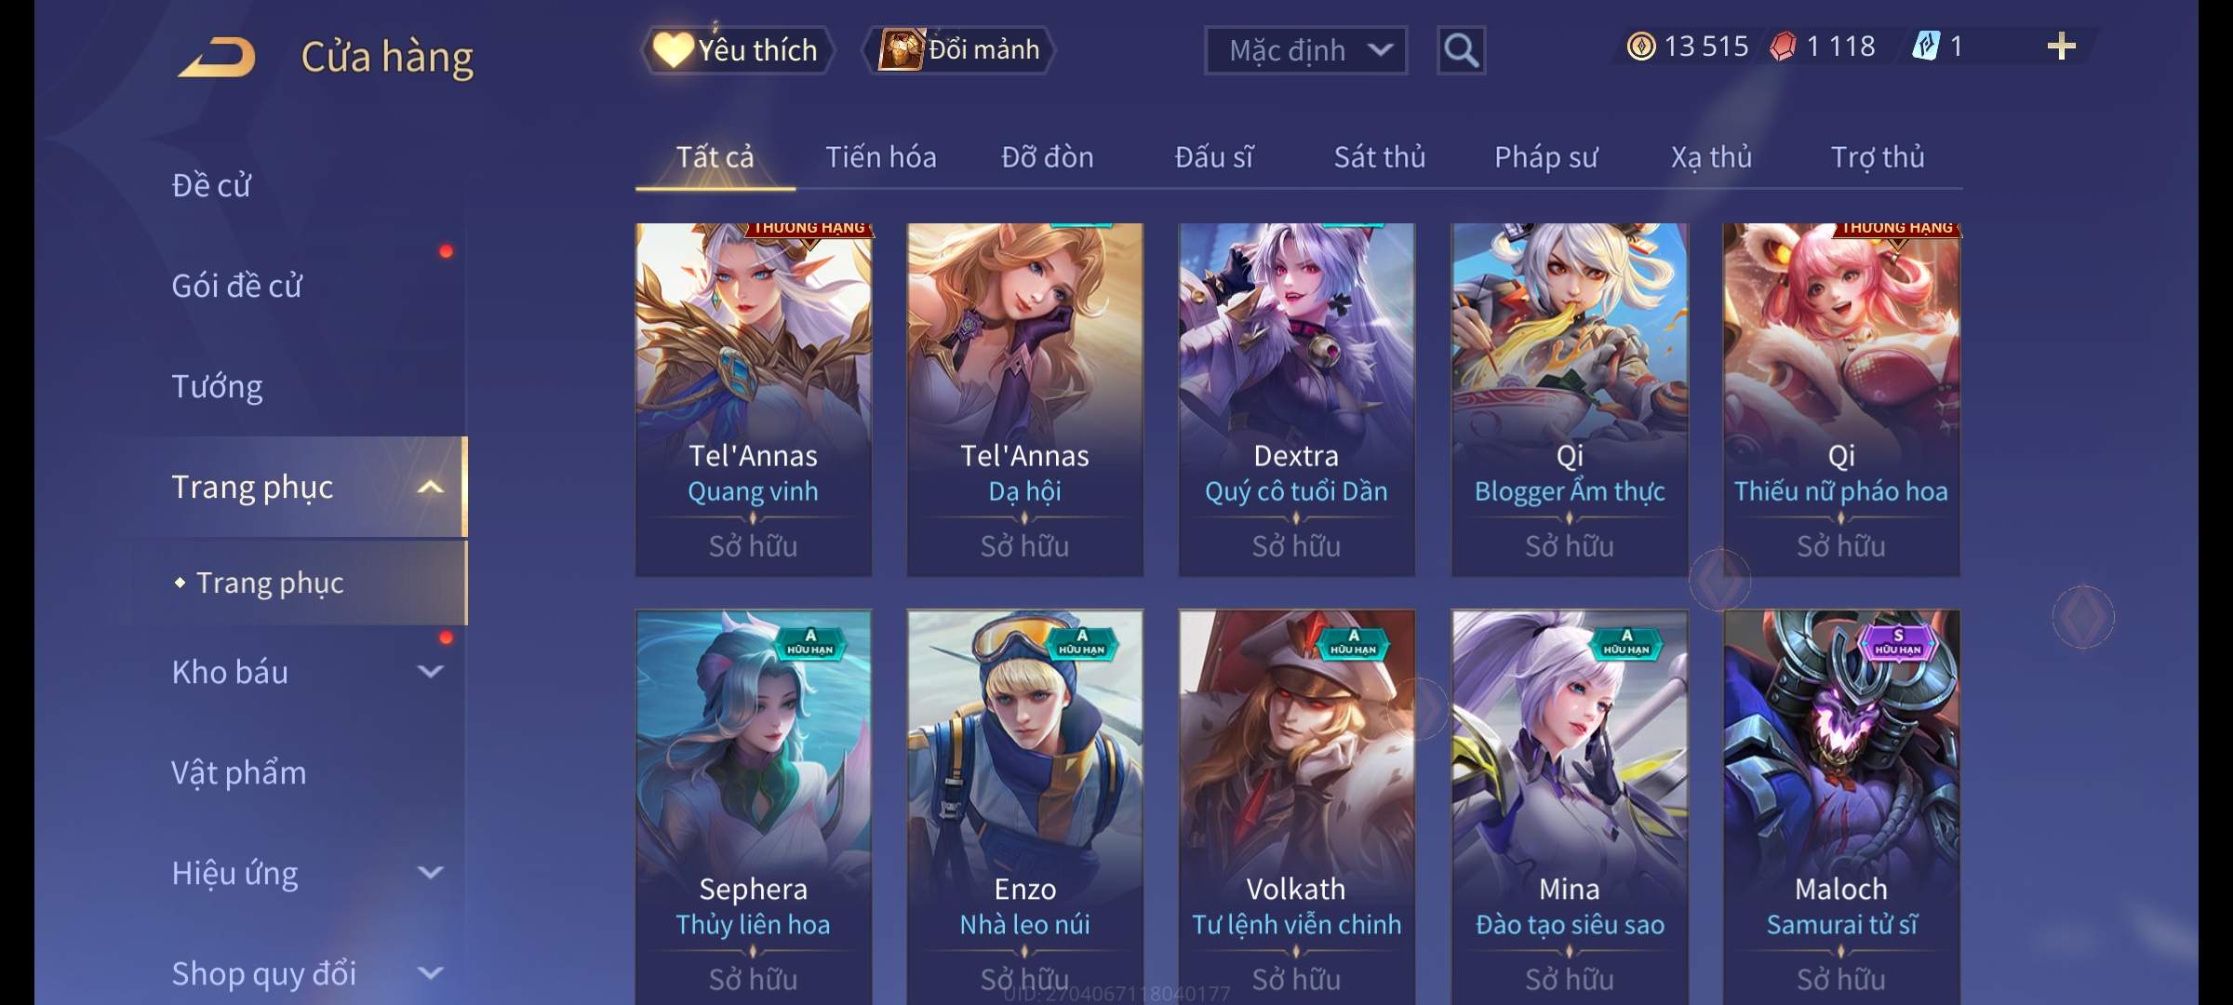Screen dimensions: 2233x1005
Task: Switch to the Sát thủ tab
Action: [x=1379, y=156]
